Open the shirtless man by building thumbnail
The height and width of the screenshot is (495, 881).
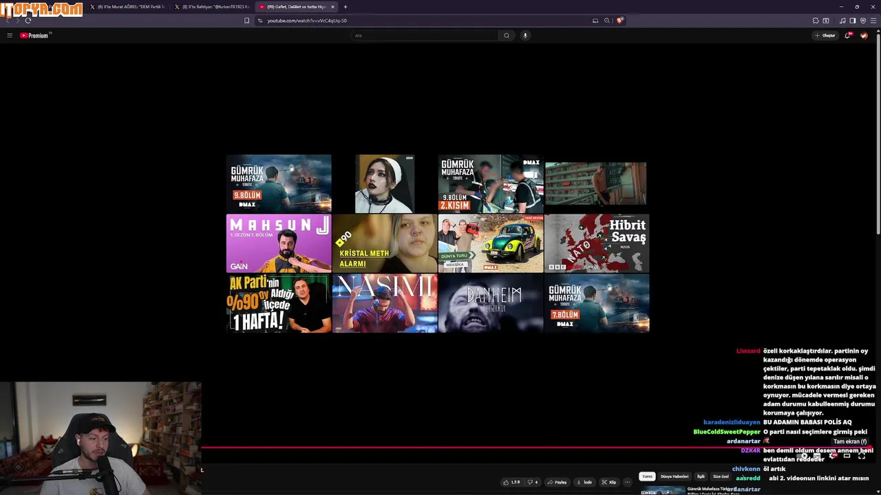(596, 184)
